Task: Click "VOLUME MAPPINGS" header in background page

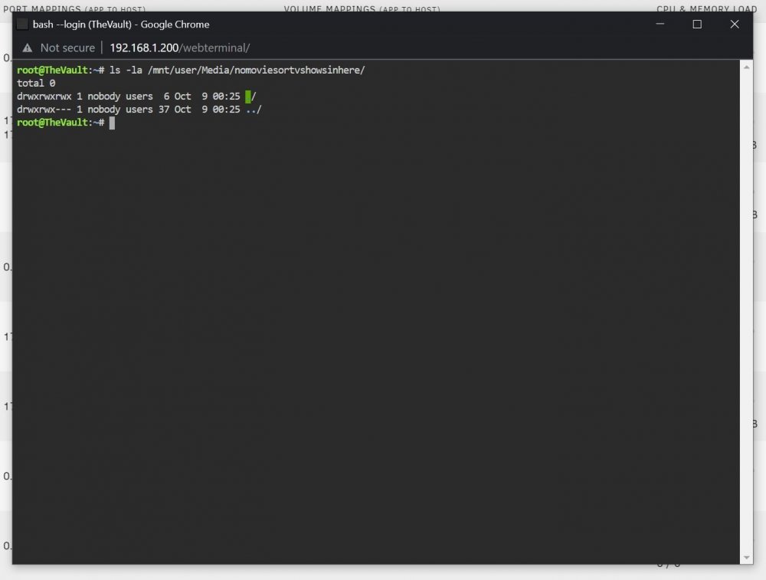Action: pyautogui.click(x=329, y=8)
